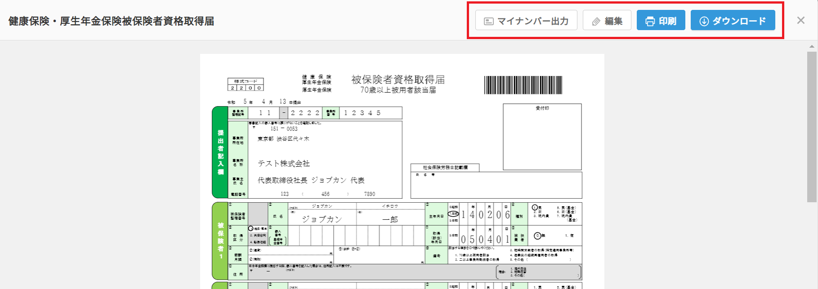Click the scrollbar up arrow
The width and height of the screenshot is (818, 289).
[812, 46]
